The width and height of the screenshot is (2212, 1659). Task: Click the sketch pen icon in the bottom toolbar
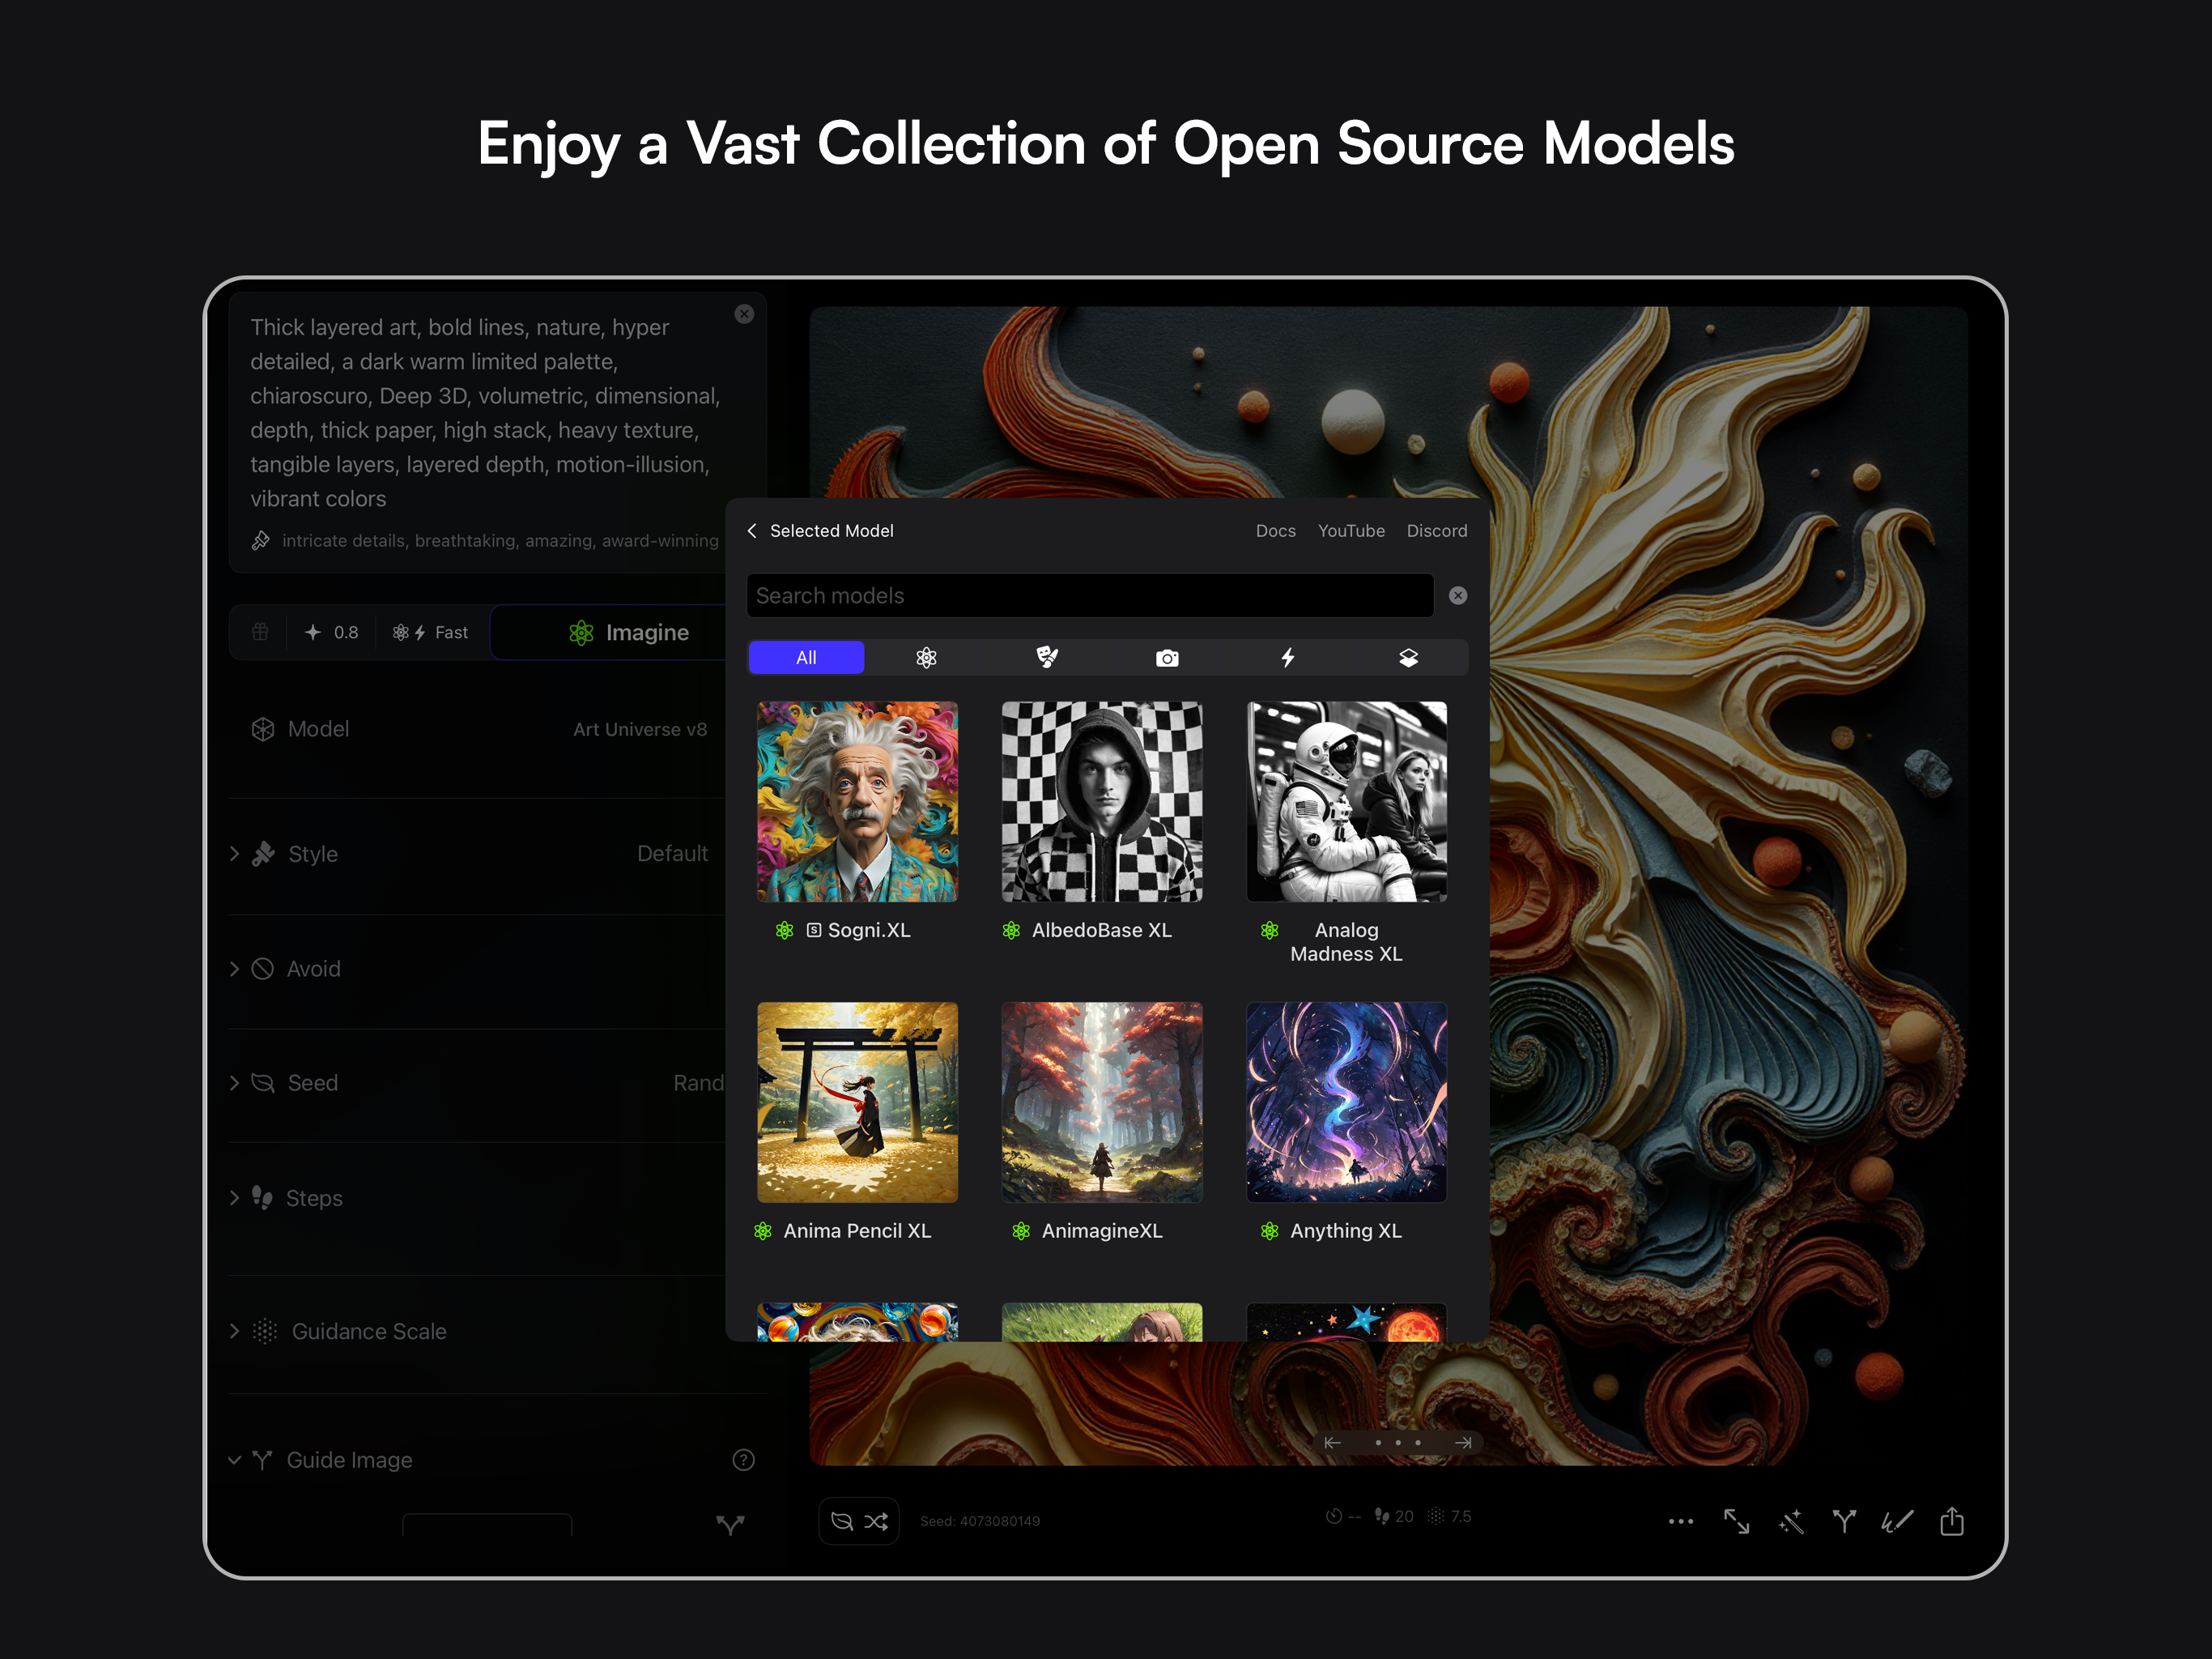coord(1897,1522)
